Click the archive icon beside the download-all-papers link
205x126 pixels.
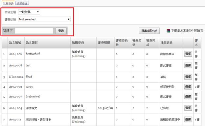[x=168, y=31]
